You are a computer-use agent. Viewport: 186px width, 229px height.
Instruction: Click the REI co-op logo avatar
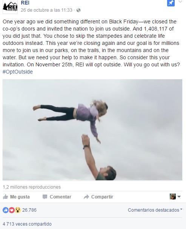point(10,7)
